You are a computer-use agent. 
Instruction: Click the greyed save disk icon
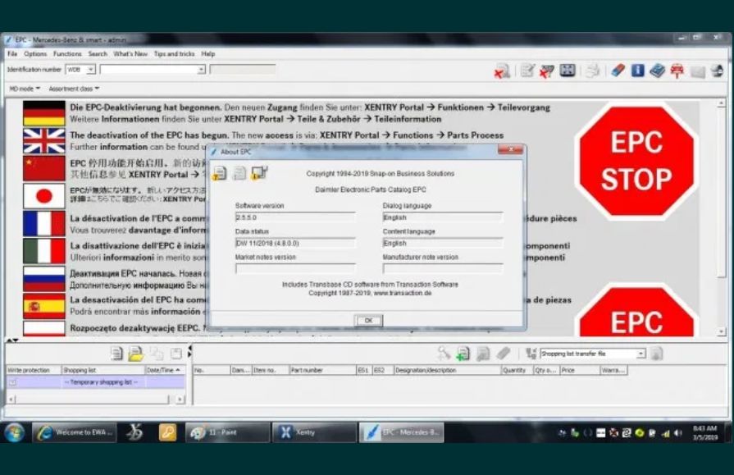(176, 354)
